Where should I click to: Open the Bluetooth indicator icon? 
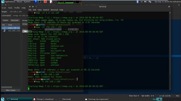137,2
